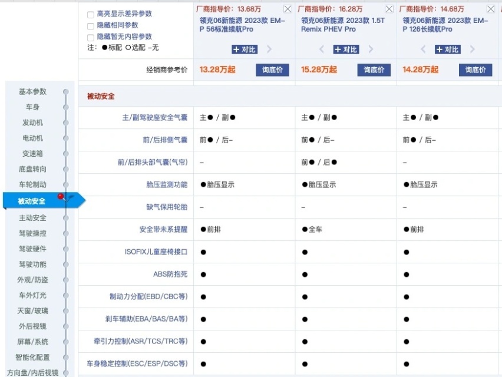The height and width of the screenshot is (377, 502).
Task: Add EM-P 56标准续航Pro to 对比
Action: [x=245, y=49]
